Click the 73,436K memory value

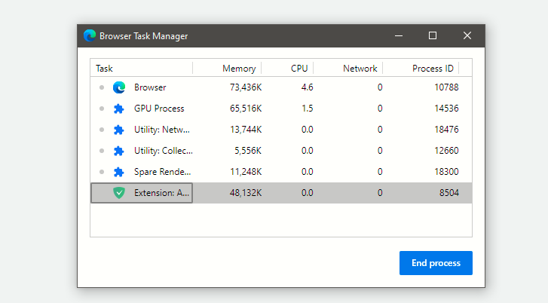(x=246, y=87)
